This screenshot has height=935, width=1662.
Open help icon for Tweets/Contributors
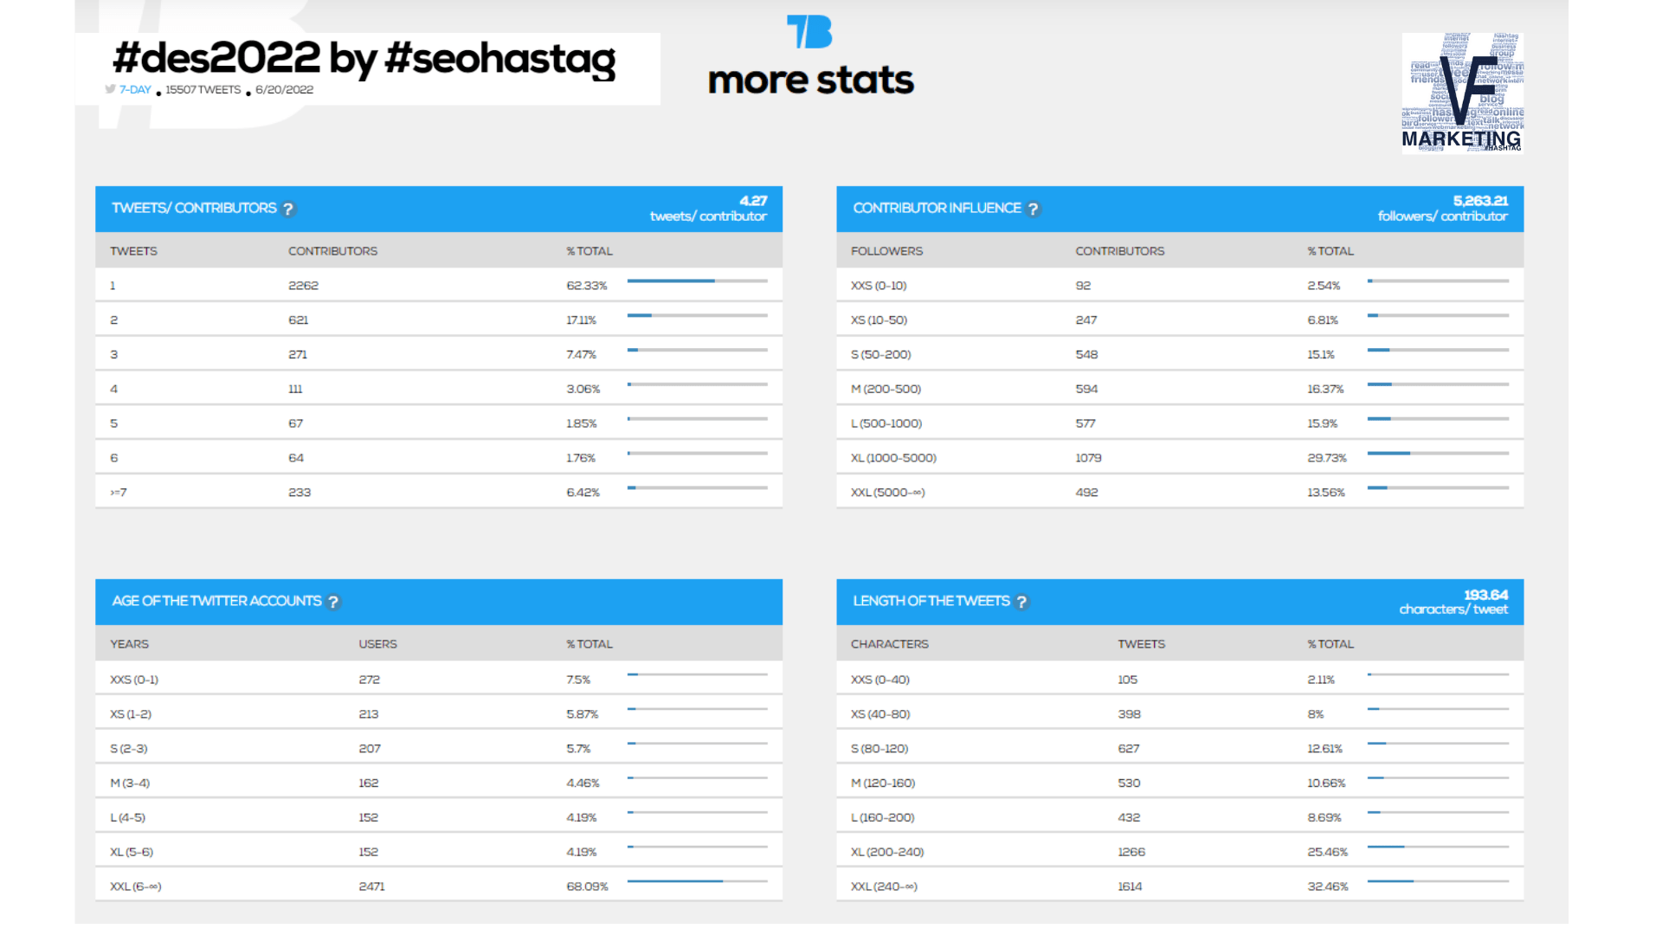(x=288, y=209)
